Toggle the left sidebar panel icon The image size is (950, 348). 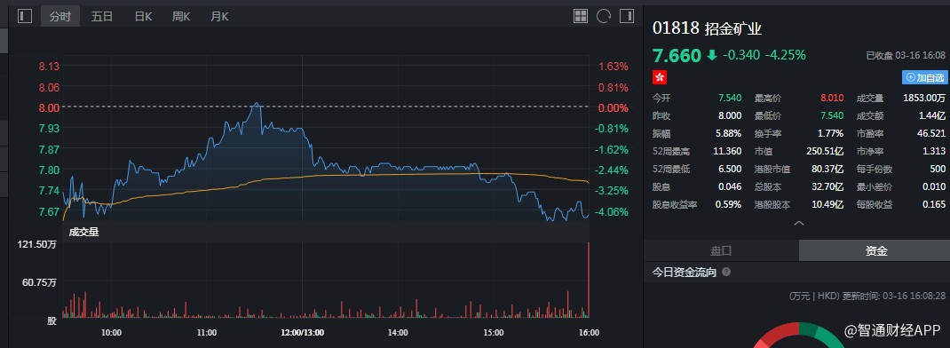(x=24, y=16)
